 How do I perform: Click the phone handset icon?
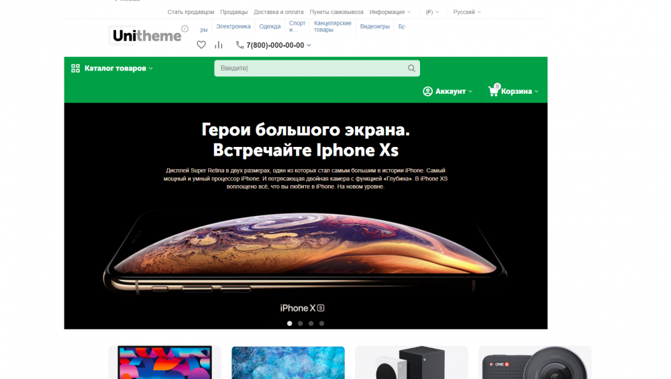point(240,45)
